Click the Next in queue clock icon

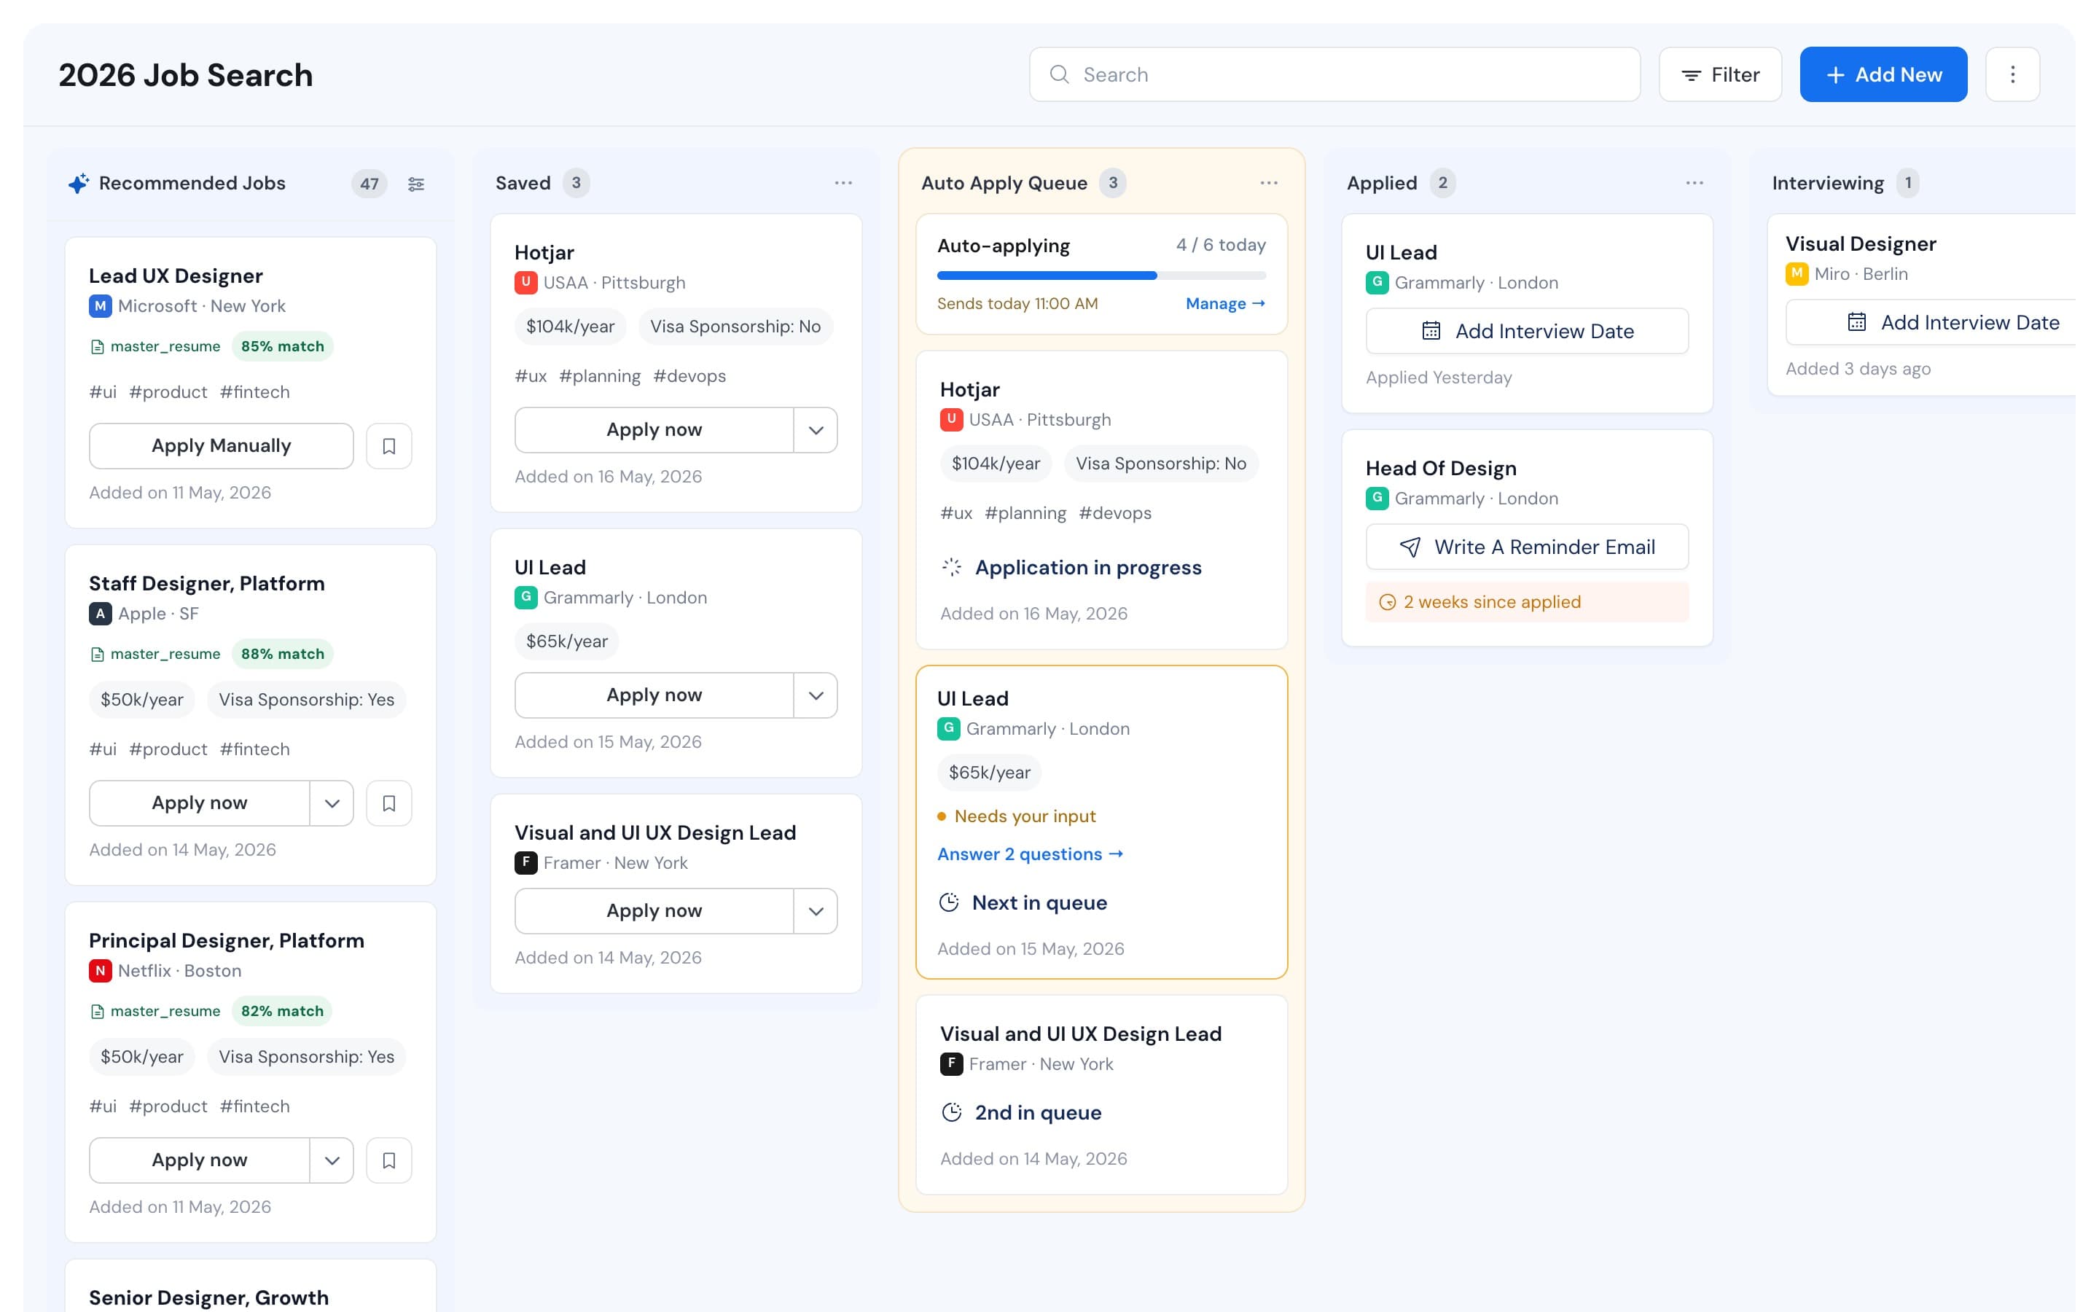[949, 903]
